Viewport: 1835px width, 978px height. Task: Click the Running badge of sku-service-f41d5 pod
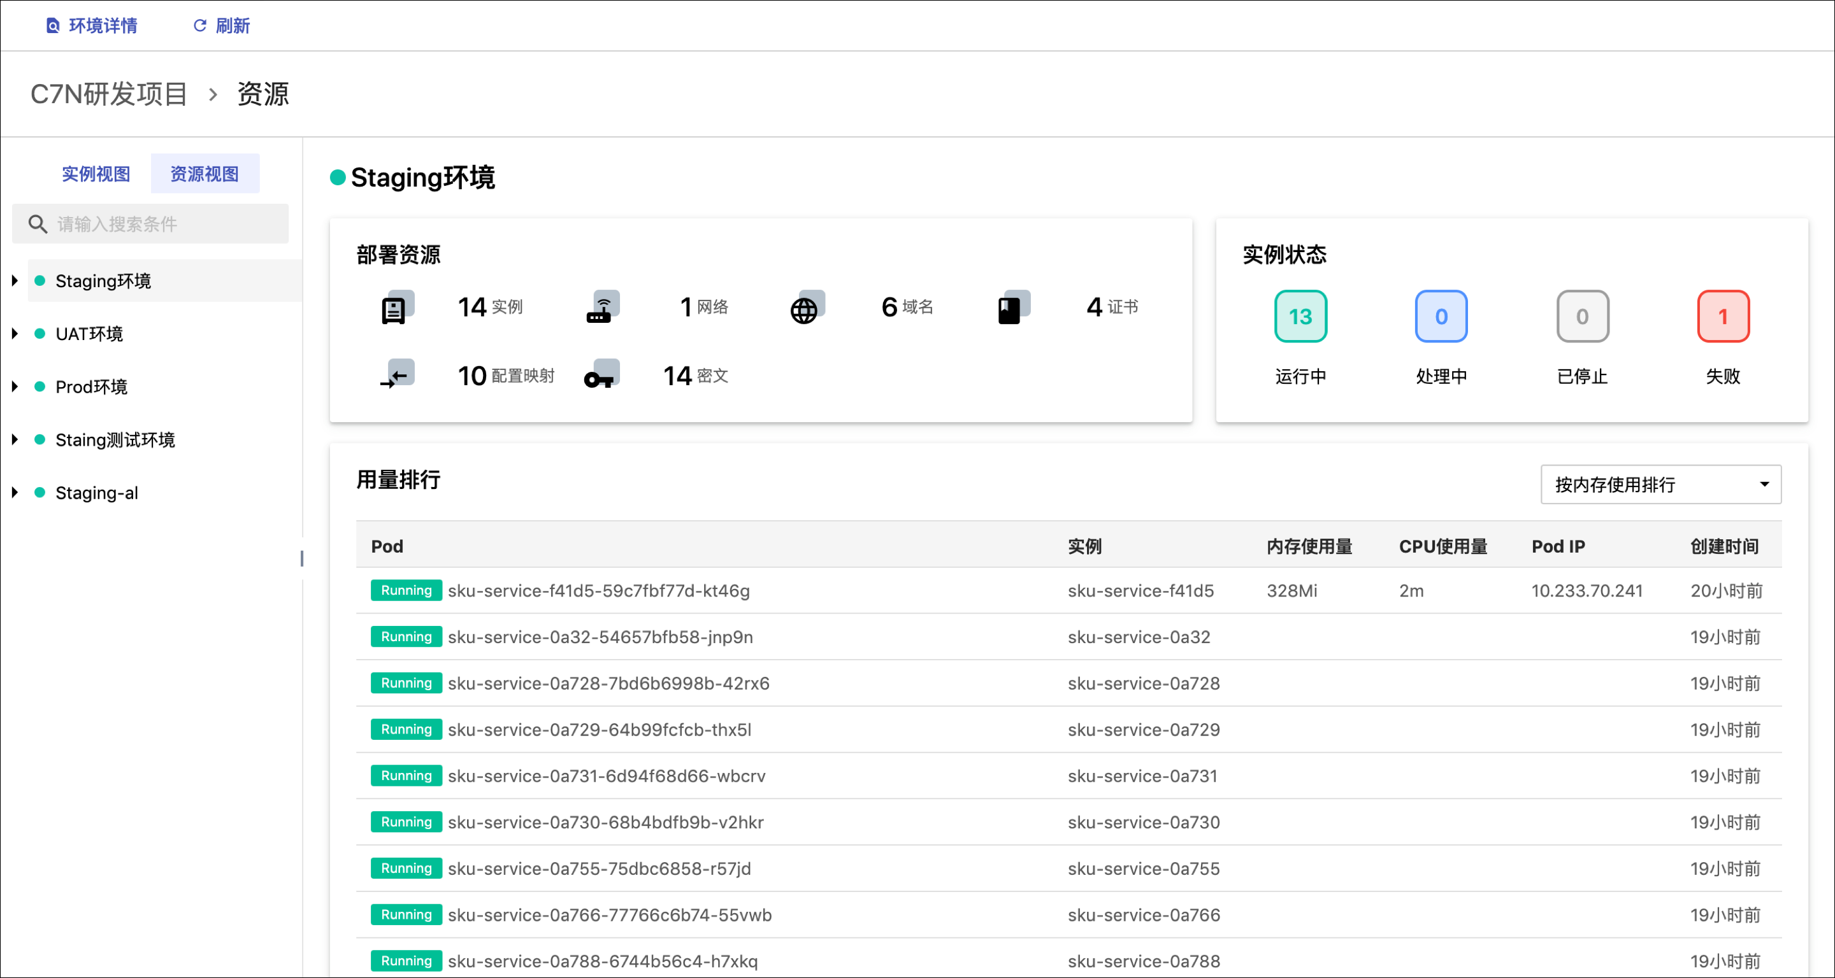[x=406, y=590]
